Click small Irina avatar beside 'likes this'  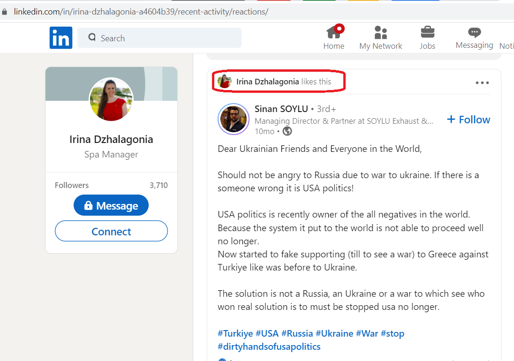coord(225,81)
